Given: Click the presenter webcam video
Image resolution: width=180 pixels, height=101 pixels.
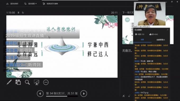Looking at the screenshot, I should click(x=150, y=14).
